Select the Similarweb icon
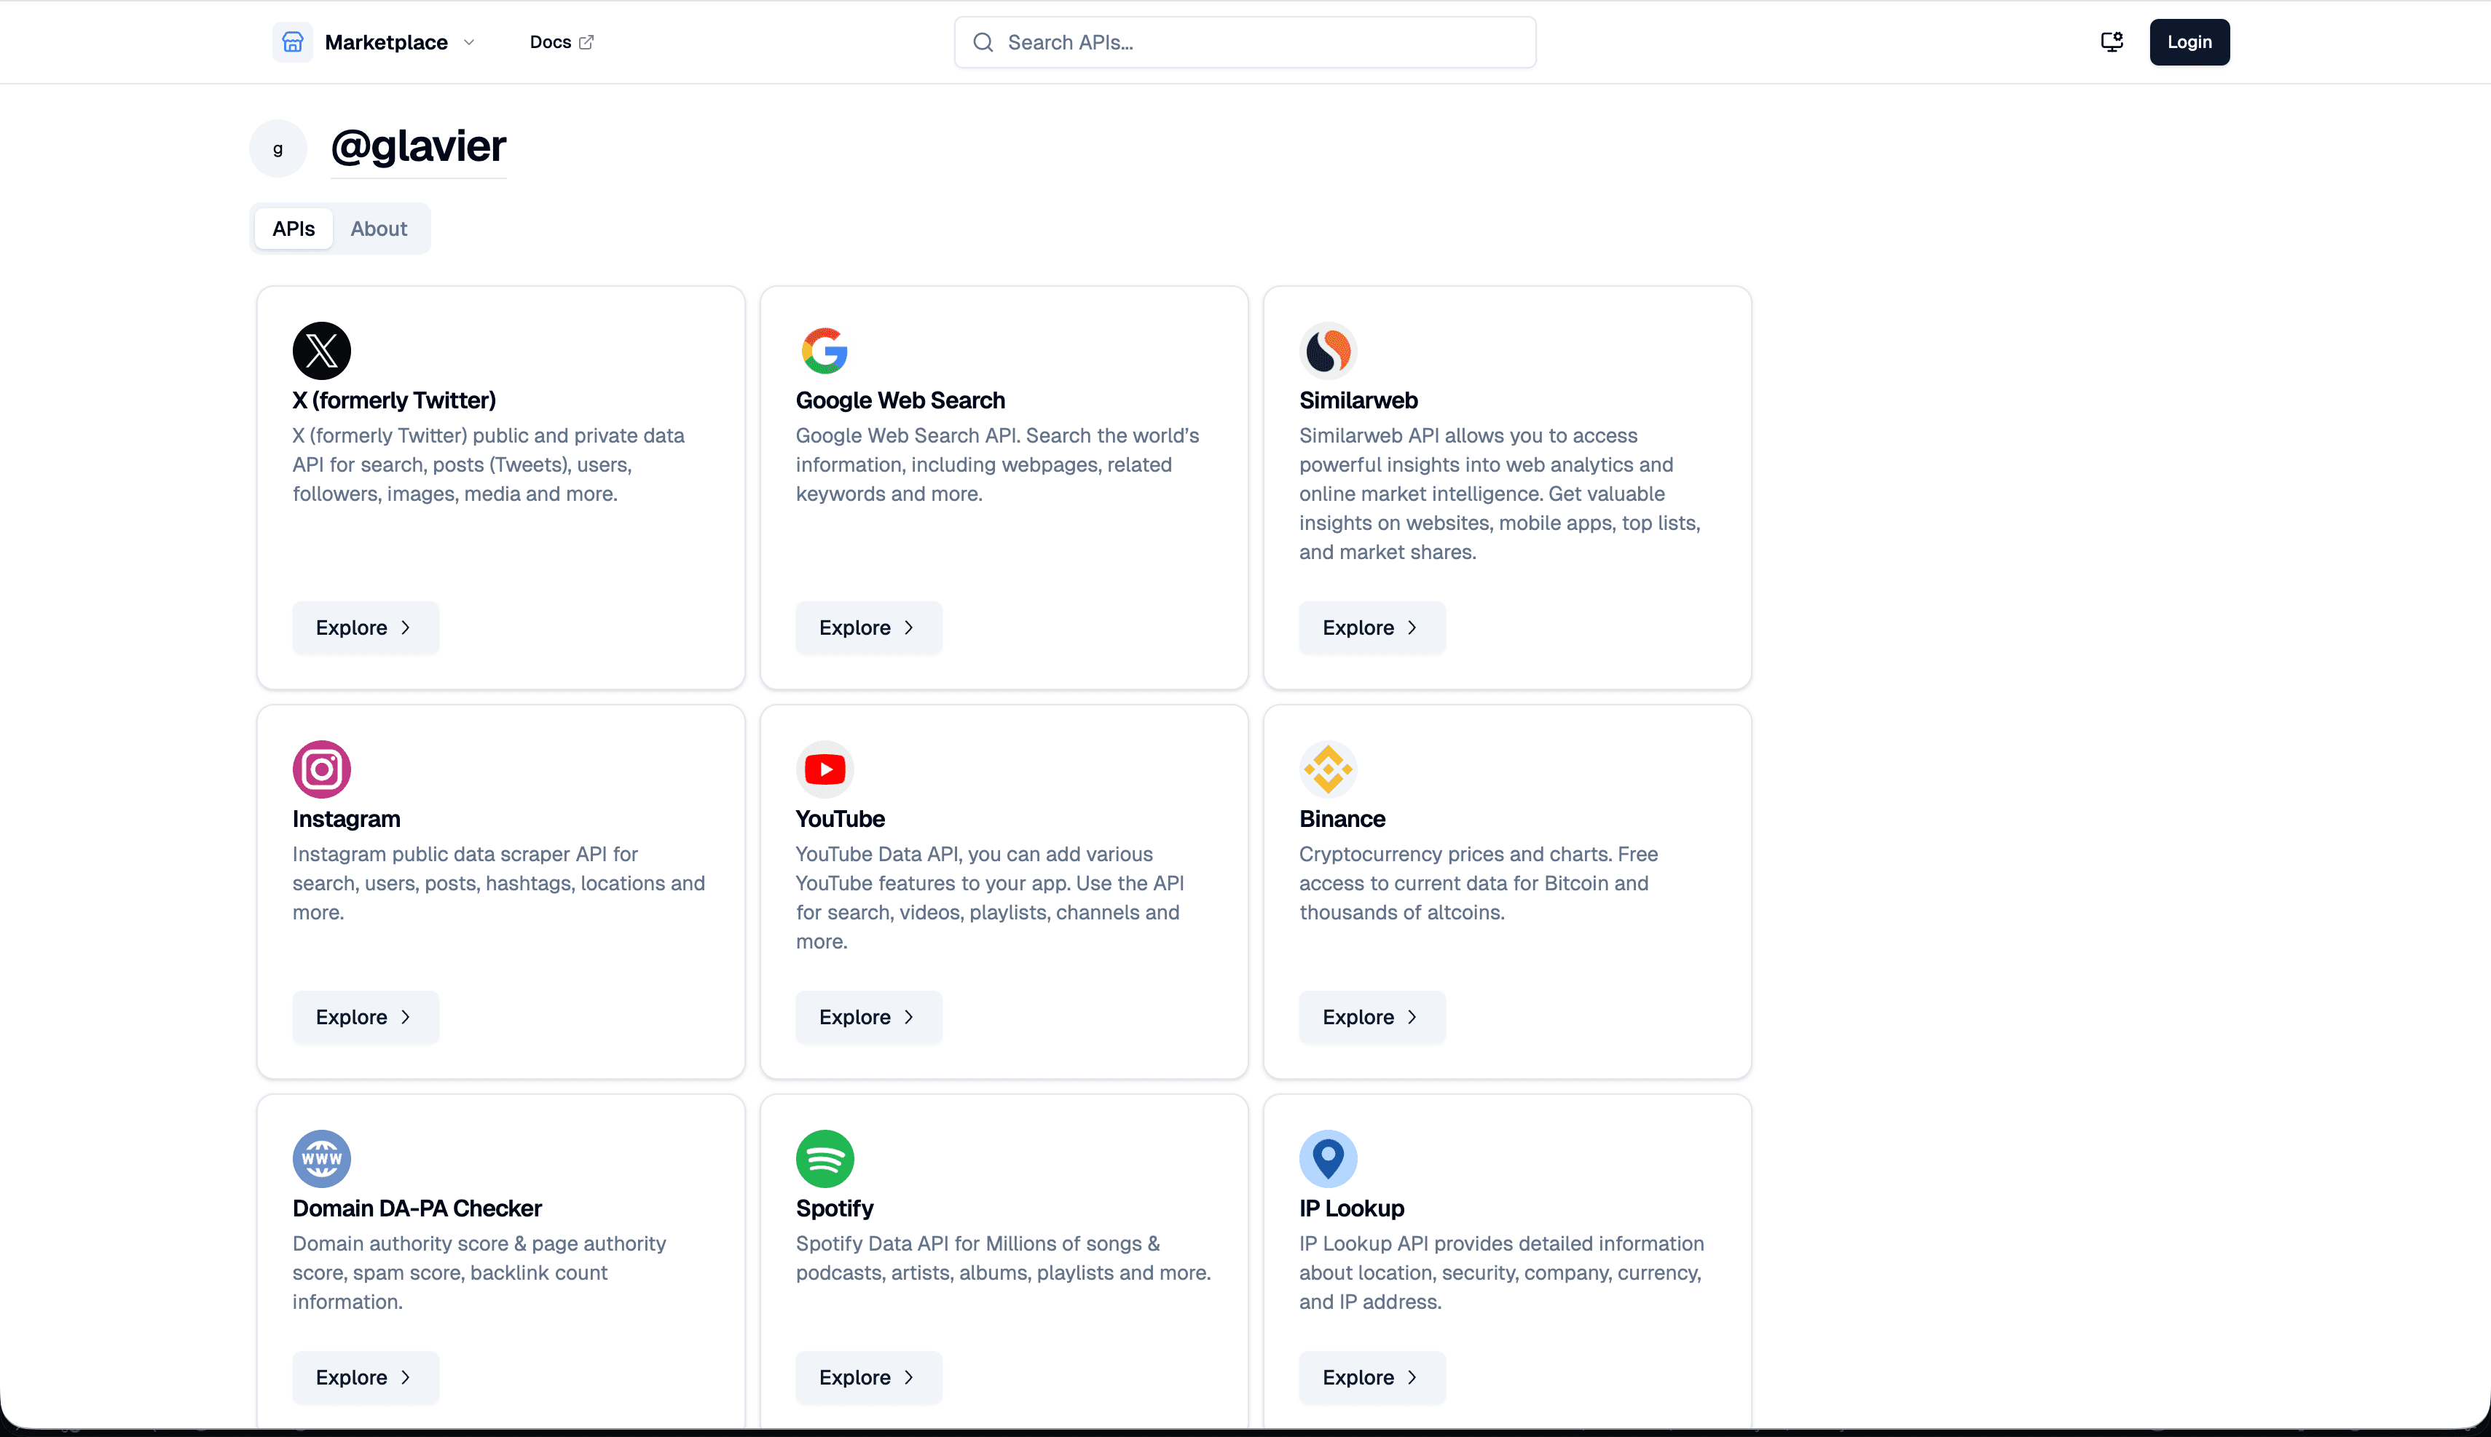The image size is (2491, 1437). 1328,349
